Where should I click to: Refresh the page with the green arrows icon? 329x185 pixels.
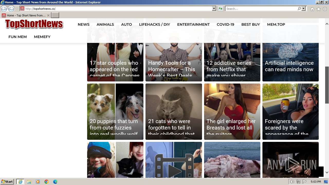click(x=221, y=9)
